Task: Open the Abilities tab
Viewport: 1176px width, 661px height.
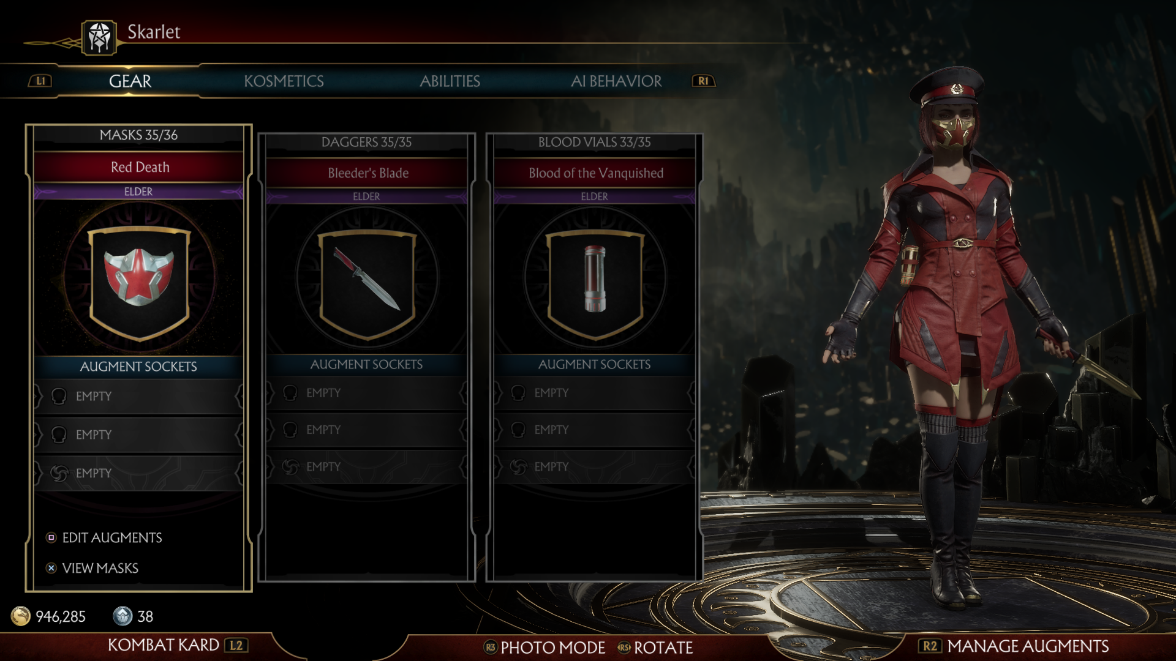Action: (450, 81)
